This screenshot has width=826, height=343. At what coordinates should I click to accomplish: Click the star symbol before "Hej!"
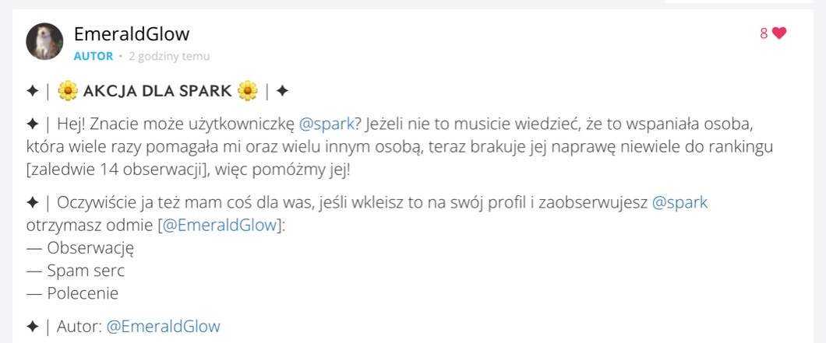(x=33, y=124)
